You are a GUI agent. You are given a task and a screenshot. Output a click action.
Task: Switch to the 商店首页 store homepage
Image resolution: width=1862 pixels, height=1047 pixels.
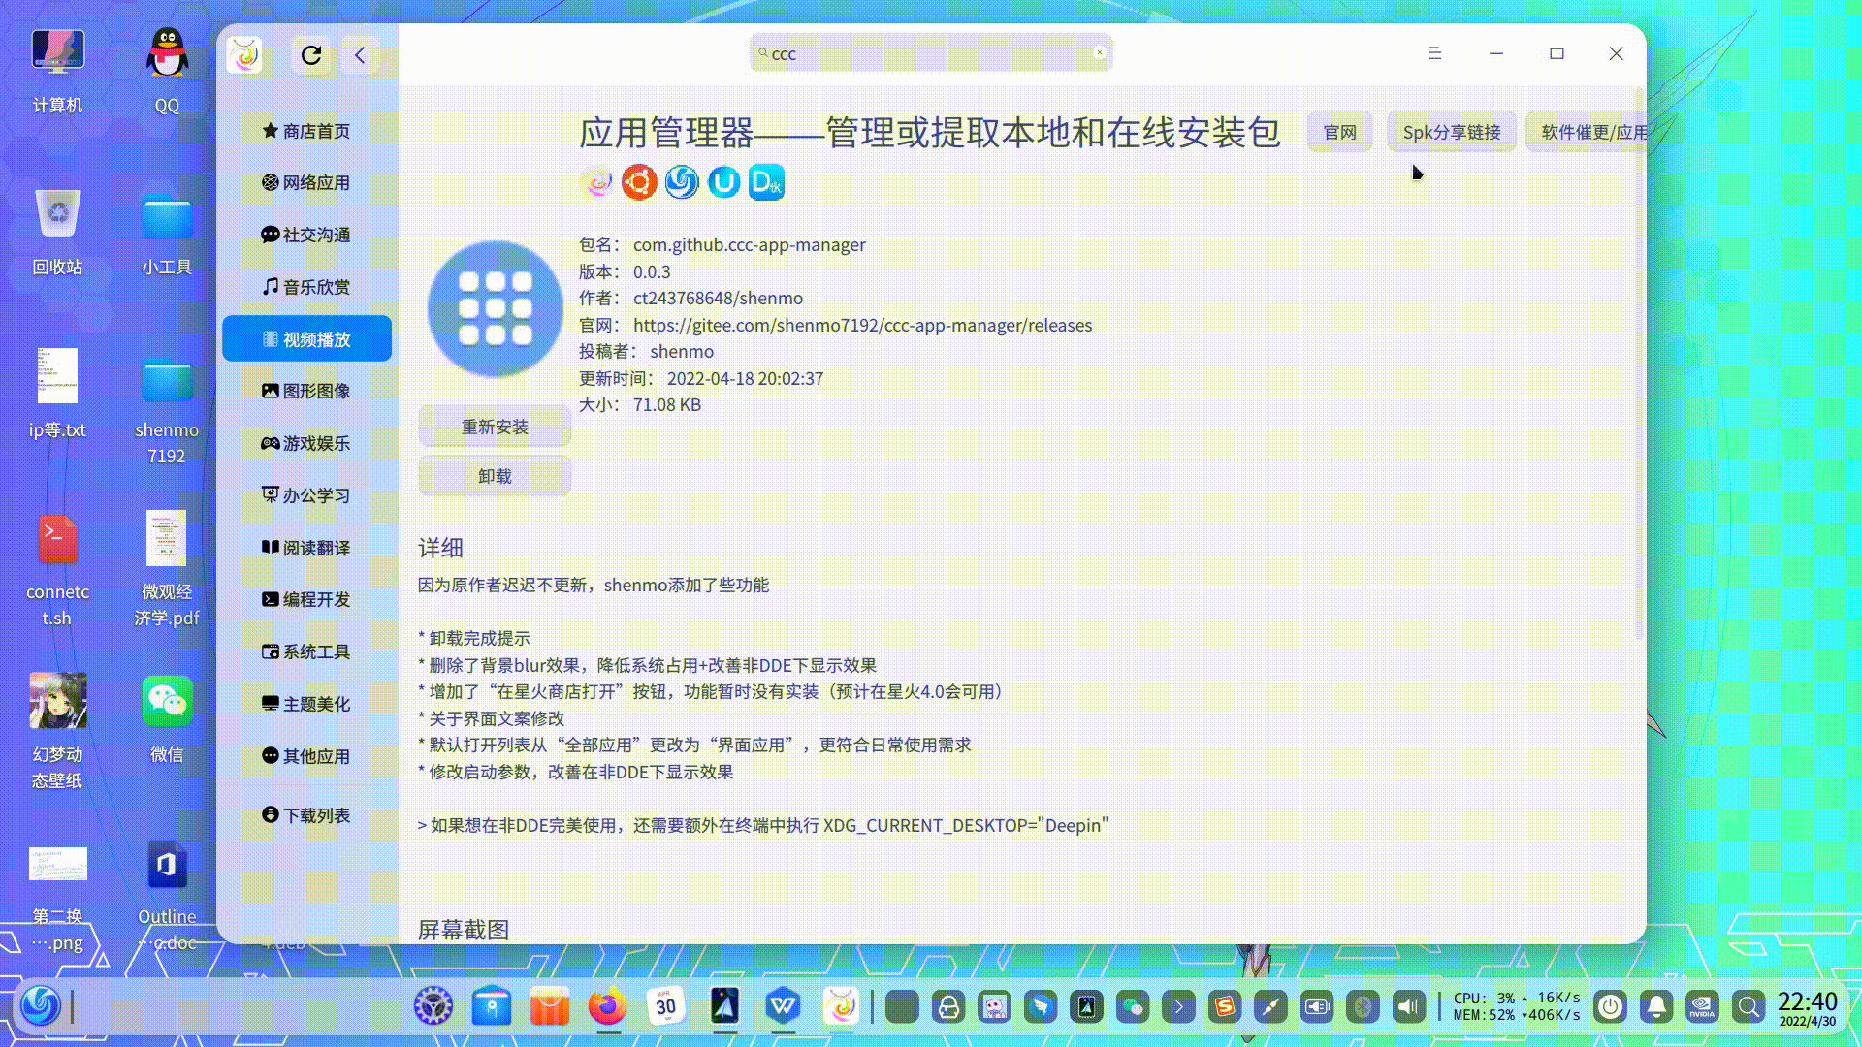coord(306,131)
